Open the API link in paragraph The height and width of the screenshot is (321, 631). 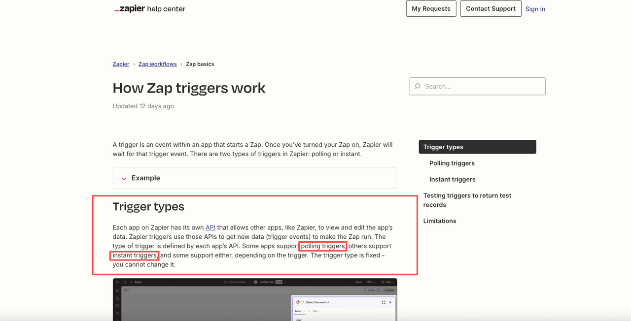[x=210, y=227]
